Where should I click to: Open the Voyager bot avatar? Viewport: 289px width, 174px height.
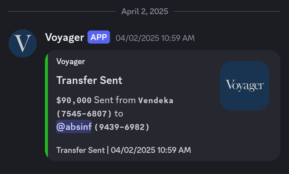click(x=22, y=44)
